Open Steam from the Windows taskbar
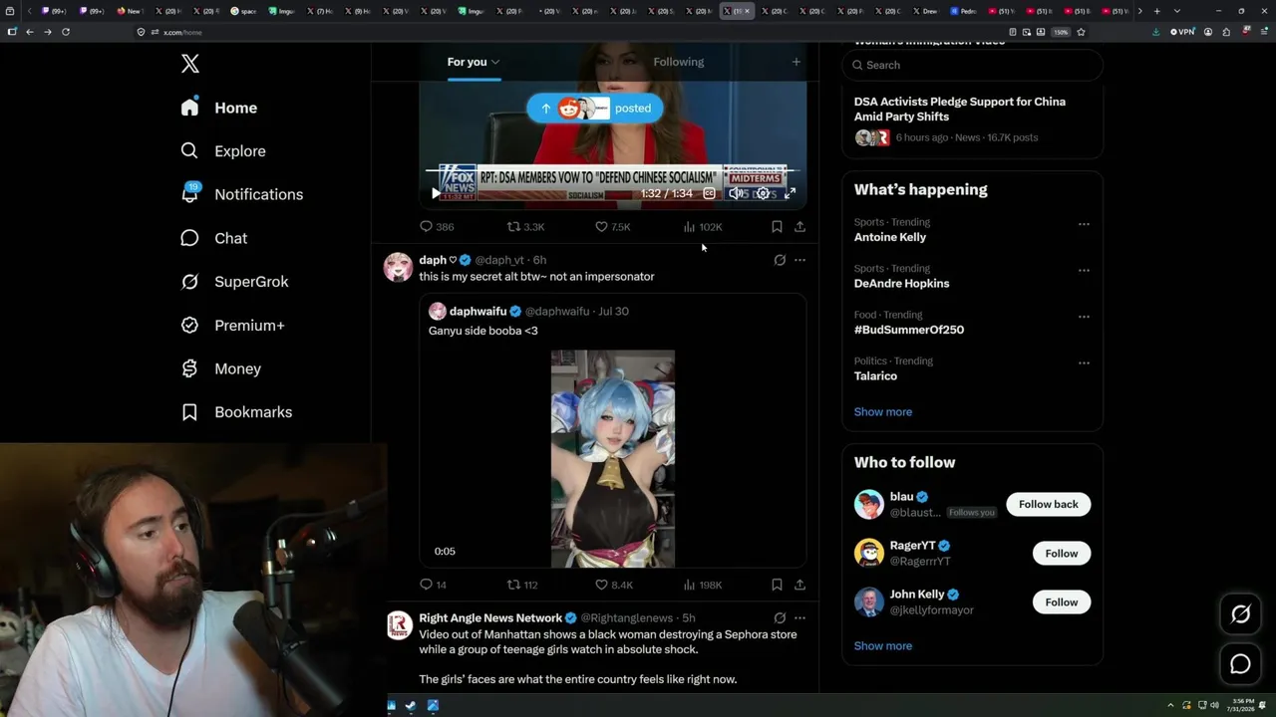The width and height of the screenshot is (1276, 717). click(411, 706)
